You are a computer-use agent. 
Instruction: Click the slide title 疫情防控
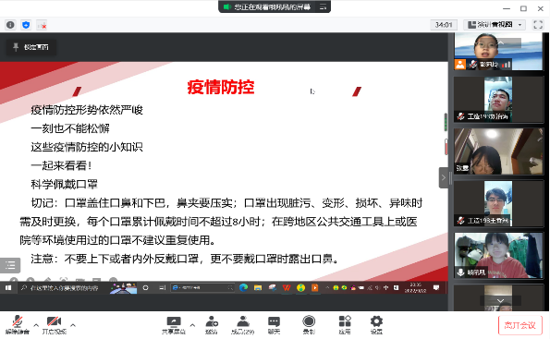(221, 87)
